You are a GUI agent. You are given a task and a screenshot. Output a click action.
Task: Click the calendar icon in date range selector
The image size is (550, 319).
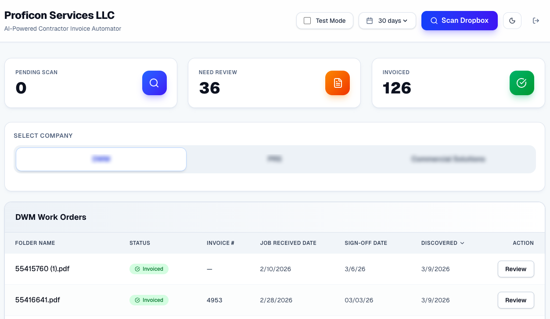[x=370, y=21]
